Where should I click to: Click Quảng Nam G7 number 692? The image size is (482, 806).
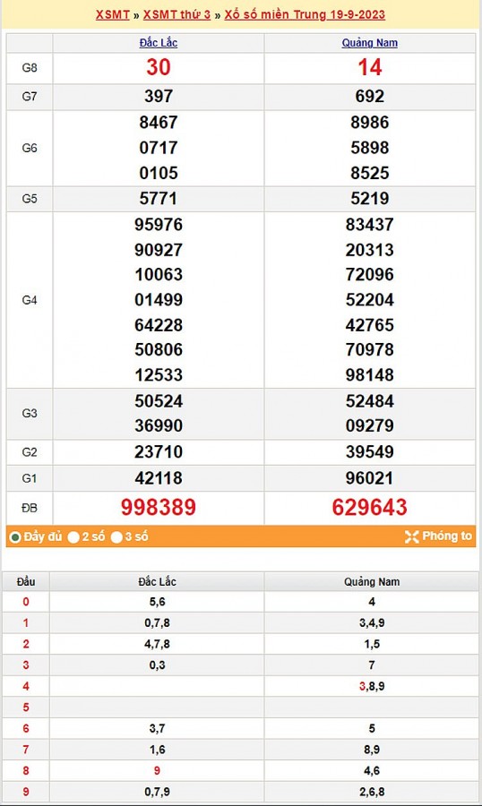coord(370,96)
